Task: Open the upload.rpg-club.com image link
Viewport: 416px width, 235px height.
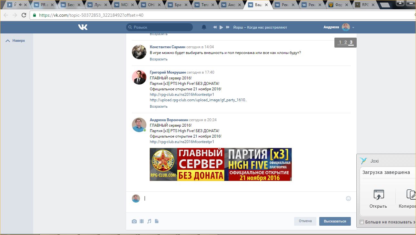Action: 198,100
